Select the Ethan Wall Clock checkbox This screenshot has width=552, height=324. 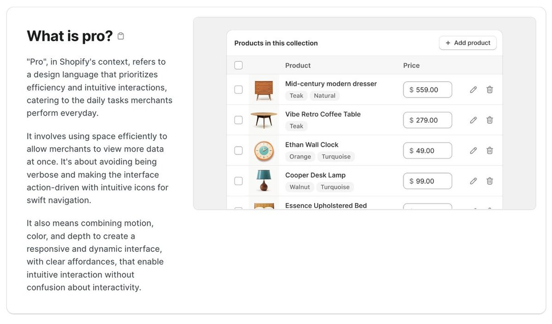(x=238, y=150)
